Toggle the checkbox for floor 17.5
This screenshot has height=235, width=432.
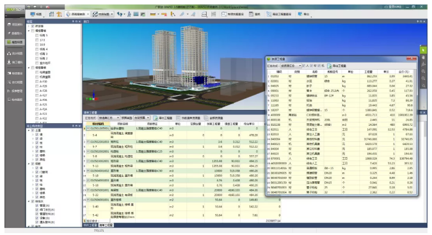(37, 40)
